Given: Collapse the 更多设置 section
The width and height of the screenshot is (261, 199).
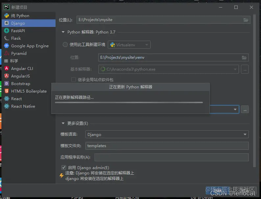Looking at the screenshot, I should point(63,123).
